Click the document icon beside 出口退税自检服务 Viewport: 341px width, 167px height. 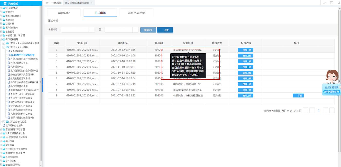click(4, 125)
